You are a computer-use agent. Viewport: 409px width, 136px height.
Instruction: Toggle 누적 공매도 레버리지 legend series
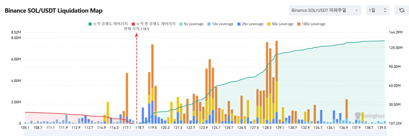[x=108, y=24]
